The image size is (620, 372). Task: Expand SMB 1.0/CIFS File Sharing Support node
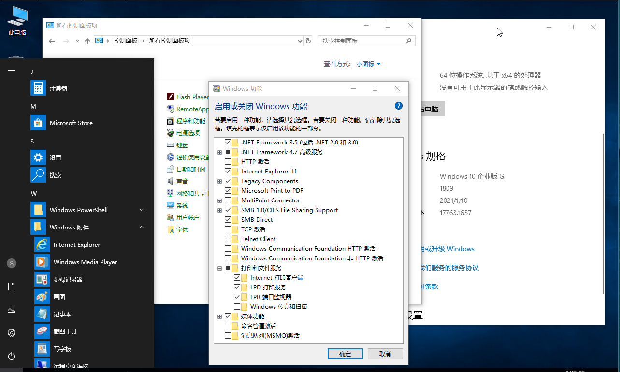click(220, 210)
